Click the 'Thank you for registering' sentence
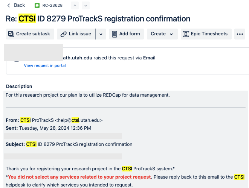The height and width of the screenshot is (188, 249). pos(90,169)
